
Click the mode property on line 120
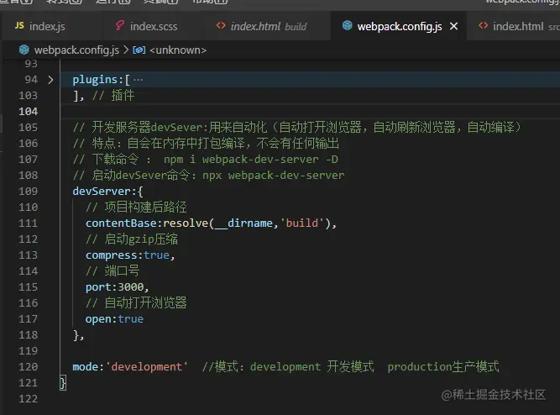pos(86,367)
